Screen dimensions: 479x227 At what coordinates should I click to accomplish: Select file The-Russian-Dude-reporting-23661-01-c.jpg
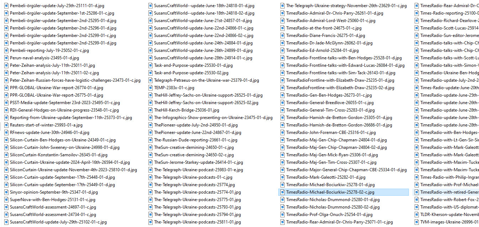point(196,140)
